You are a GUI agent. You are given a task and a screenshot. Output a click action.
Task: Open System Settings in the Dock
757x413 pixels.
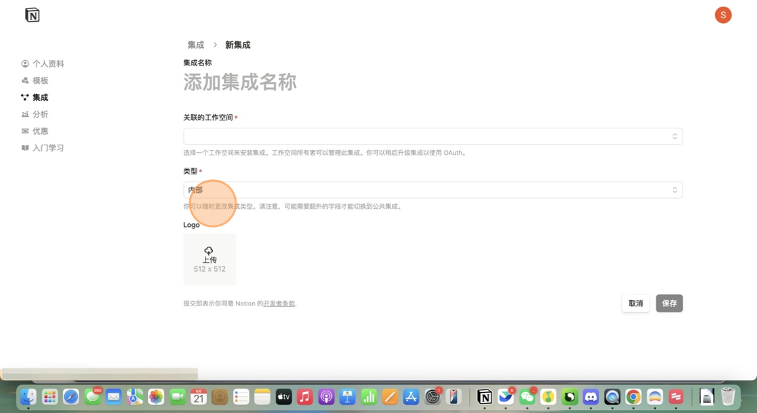(x=433, y=397)
